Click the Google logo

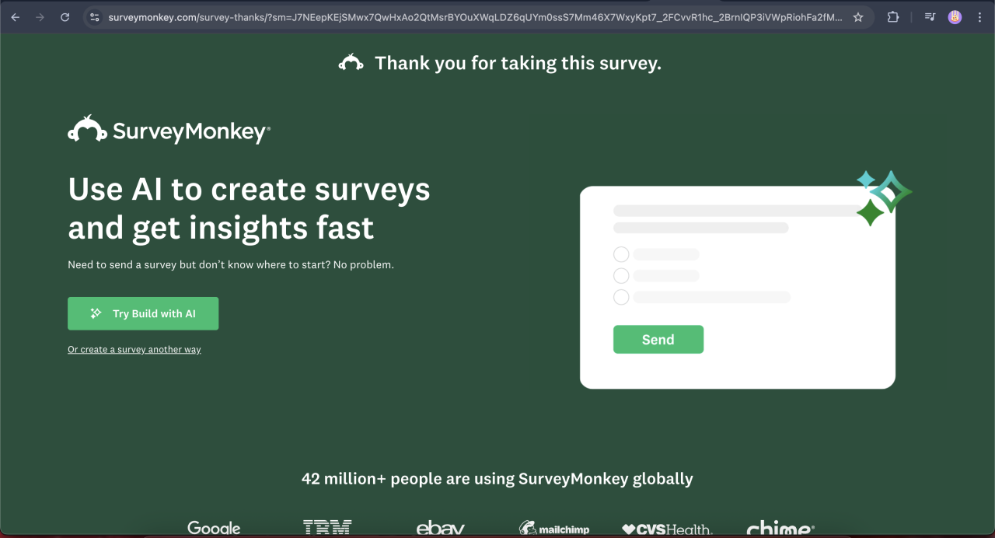click(214, 529)
